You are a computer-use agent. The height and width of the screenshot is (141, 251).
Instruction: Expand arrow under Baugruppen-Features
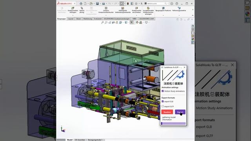pyautogui.click(x=163, y=15)
